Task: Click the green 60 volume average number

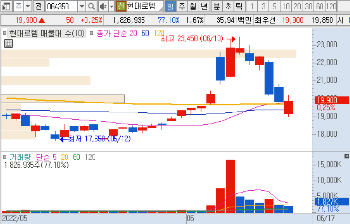Action: tap(76, 157)
